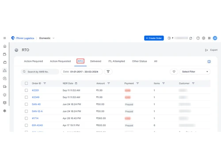Click the heart favorite filter icon
221x166 pixels.
174,72
